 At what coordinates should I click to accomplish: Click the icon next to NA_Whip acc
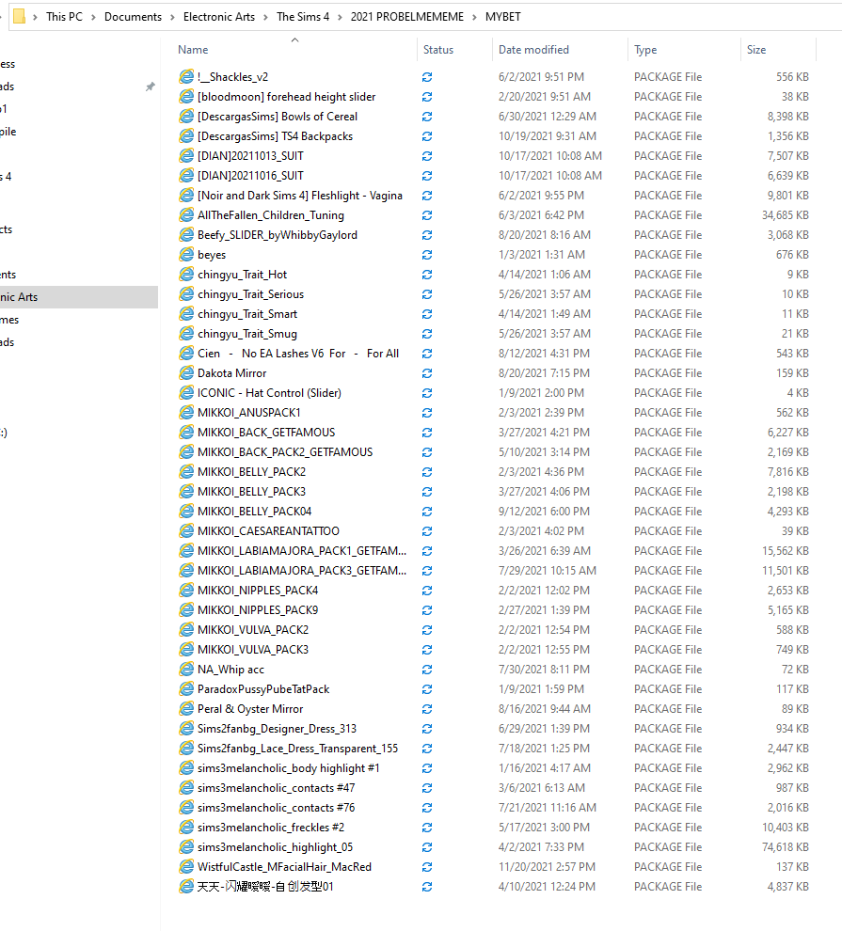click(186, 670)
